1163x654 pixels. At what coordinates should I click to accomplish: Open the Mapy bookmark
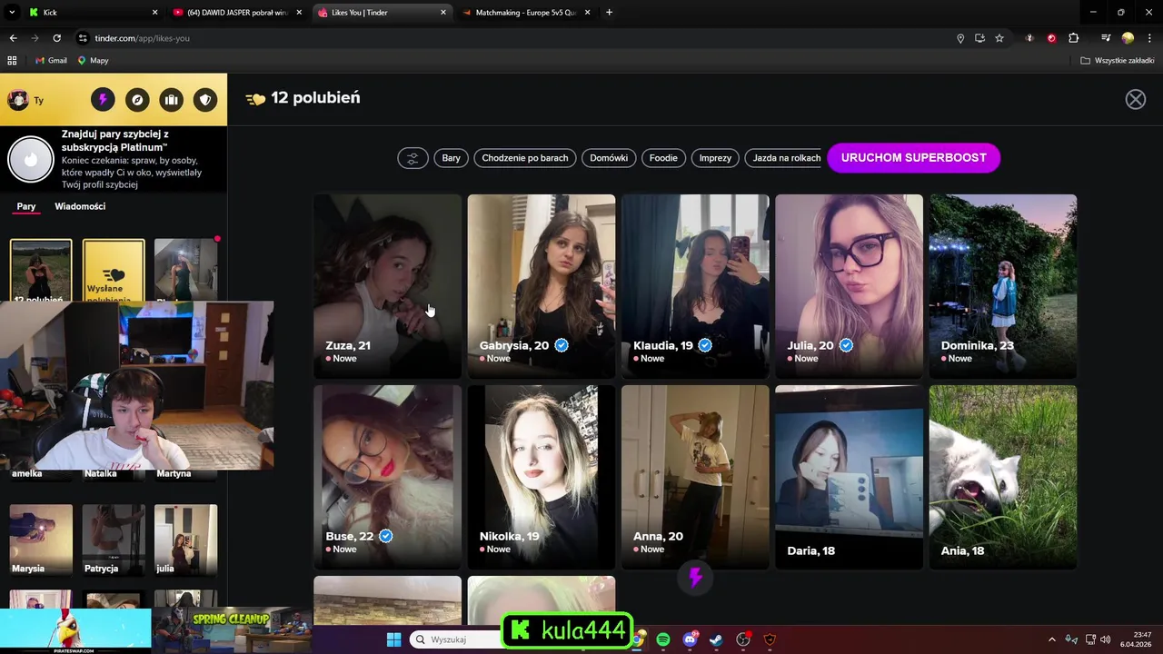click(93, 60)
